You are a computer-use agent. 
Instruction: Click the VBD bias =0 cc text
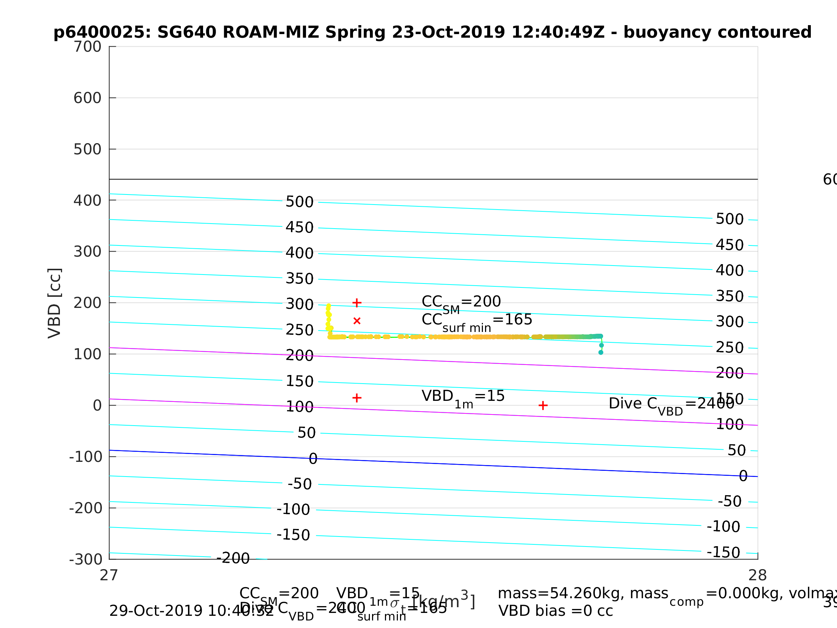555,611
